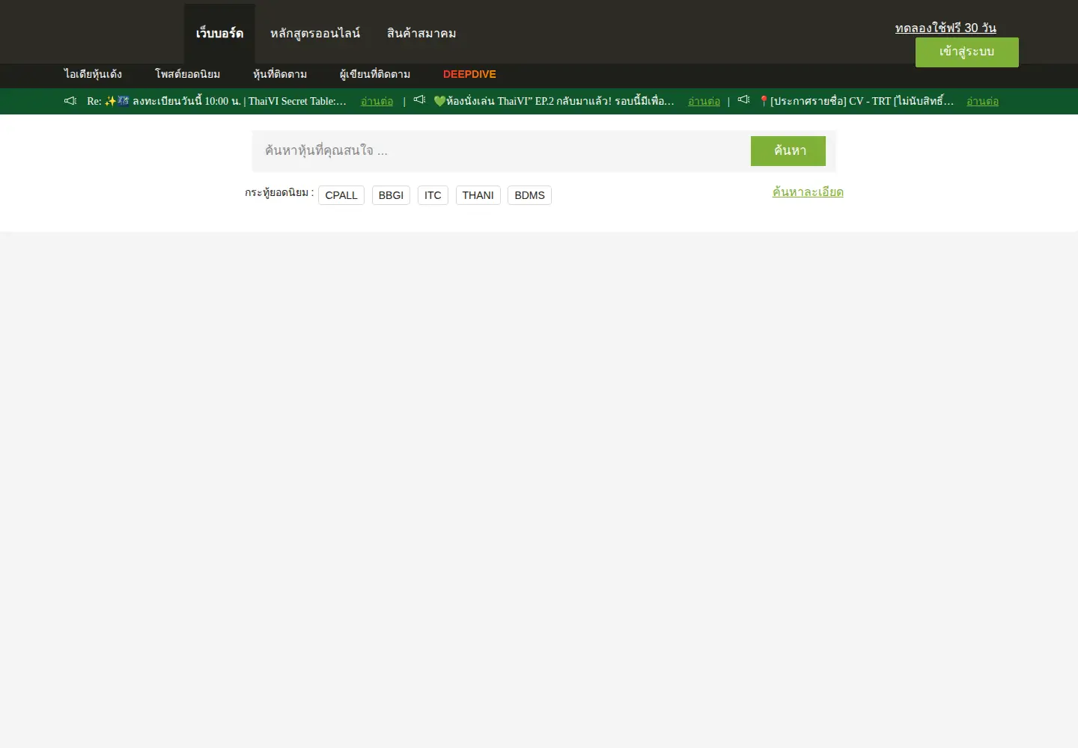Go to ไอเดียหุ้นเด้ง submenu
Viewport: 1078px width, 748px height.
pyautogui.click(x=93, y=74)
